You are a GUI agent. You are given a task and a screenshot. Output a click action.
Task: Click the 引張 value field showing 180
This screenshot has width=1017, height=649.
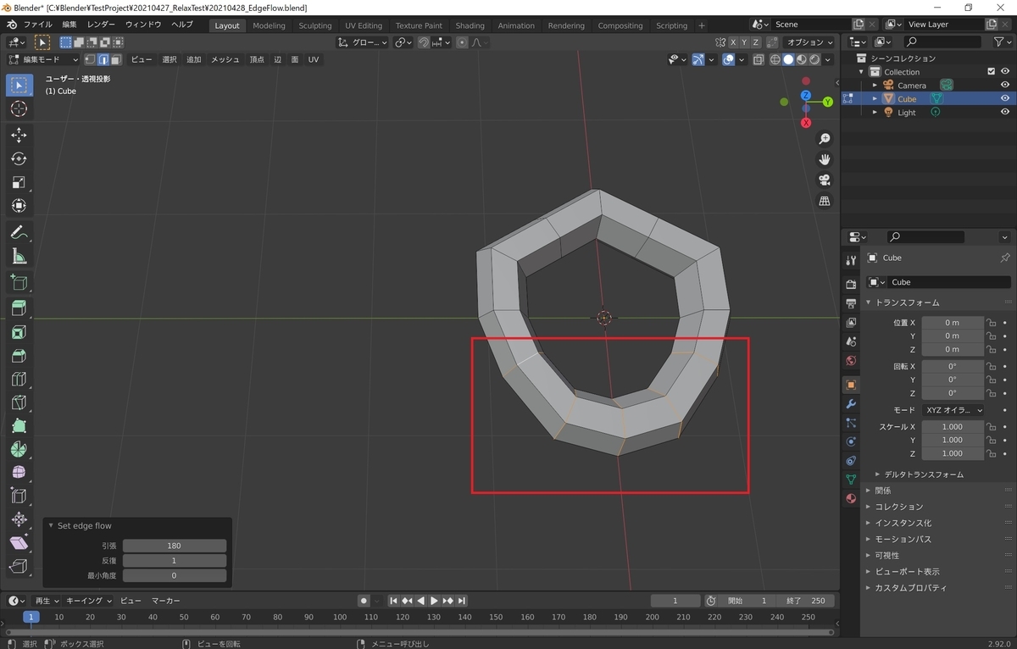click(x=174, y=546)
